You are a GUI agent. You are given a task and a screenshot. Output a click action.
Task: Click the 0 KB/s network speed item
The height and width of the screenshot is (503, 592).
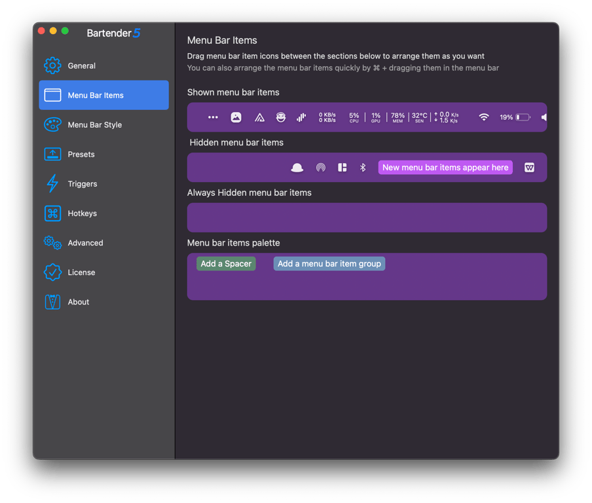point(327,117)
